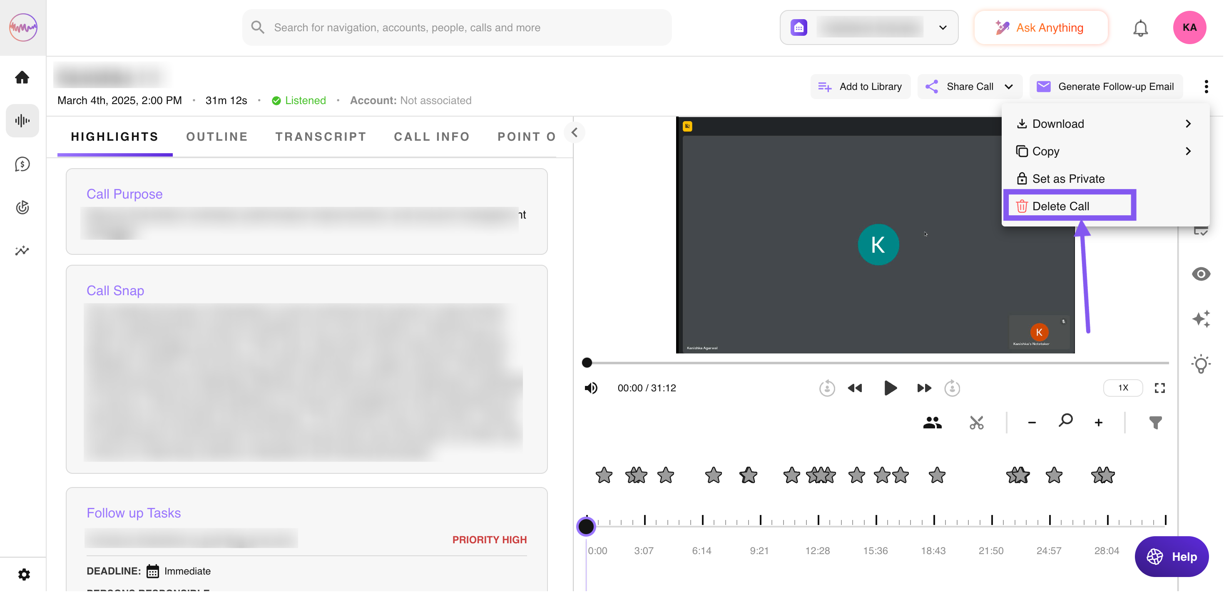Toggle fullscreen video mode
The image size is (1224, 592).
pyautogui.click(x=1159, y=388)
